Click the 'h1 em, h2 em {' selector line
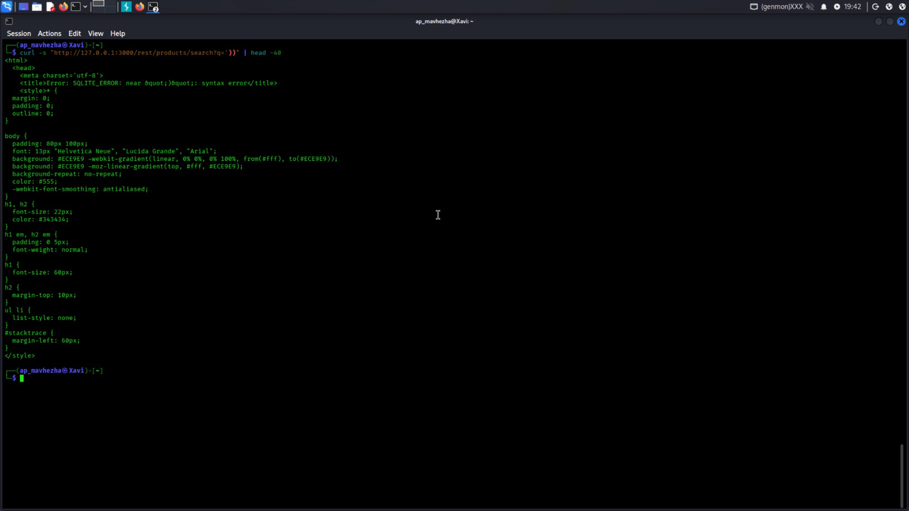The width and height of the screenshot is (909, 511). coord(31,234)
